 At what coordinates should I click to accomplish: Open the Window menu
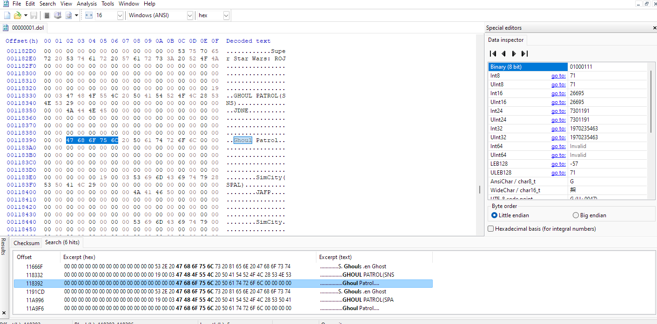(x=129, y=4)
